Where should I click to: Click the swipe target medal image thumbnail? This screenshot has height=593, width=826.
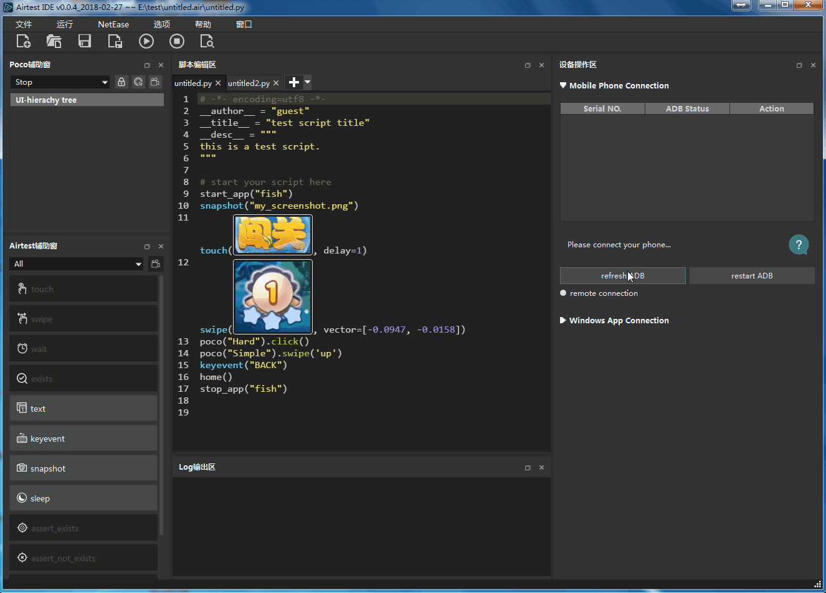coord(273,297)
